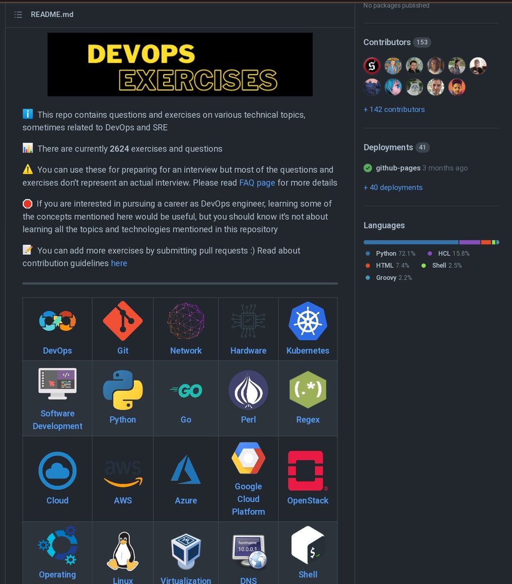
Task: Open the github-pages deployment link
Action: pos(398,168)
